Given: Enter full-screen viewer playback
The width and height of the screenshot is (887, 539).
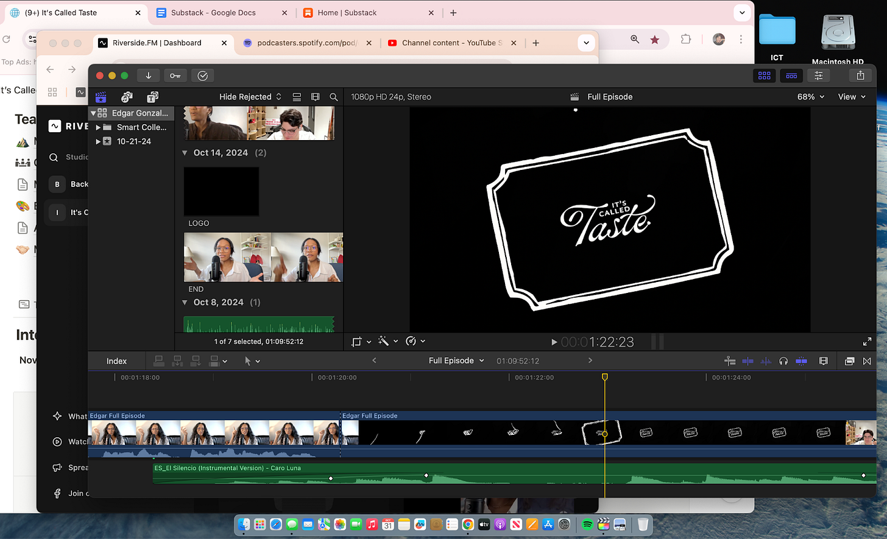Looking at the screenshot, I should (867, 342).
